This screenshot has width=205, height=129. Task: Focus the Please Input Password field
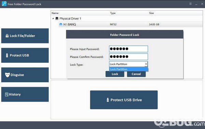[x=128, y=49]
